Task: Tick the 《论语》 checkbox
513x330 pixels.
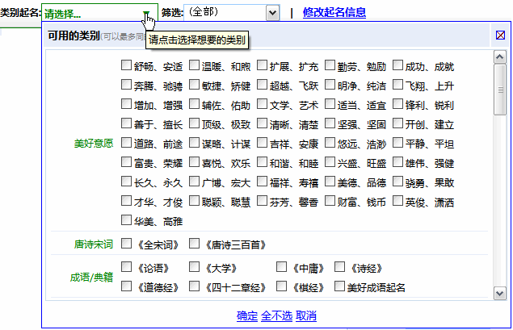Action: coord(127,266)
